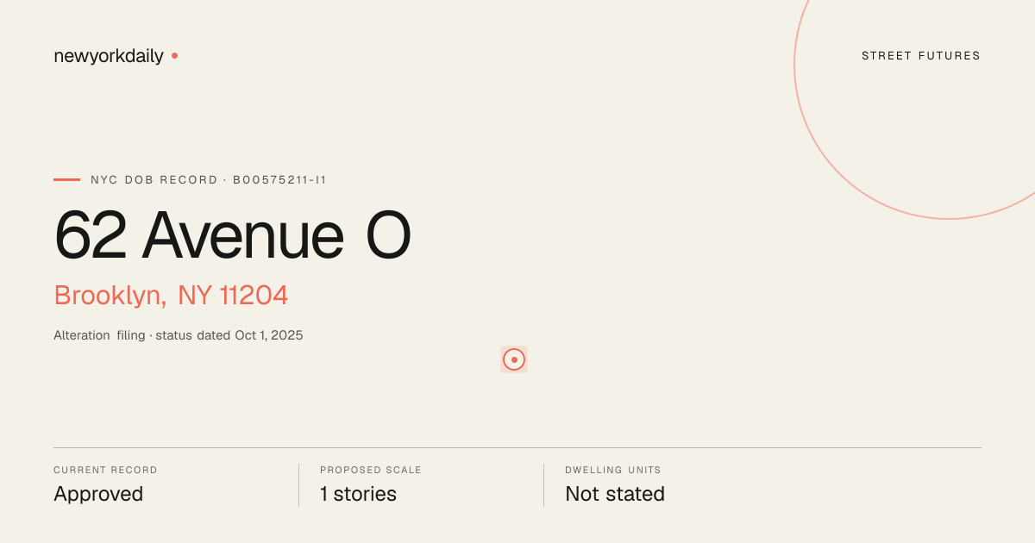Click the 62 Avenue O headline
Image resolution: width=1035 pixels, height=543 pixels.
(x=232, y=235)
